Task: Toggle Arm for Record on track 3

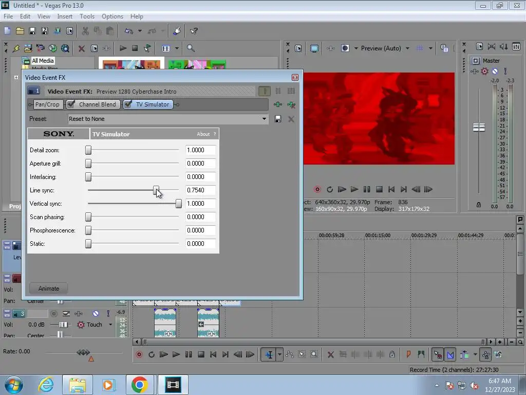Action: point(53,313)
